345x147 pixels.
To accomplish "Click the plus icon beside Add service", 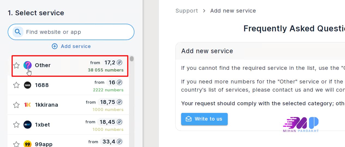I will (55, 46).
